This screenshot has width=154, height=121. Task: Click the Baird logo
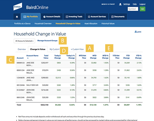tap(18, 7)
